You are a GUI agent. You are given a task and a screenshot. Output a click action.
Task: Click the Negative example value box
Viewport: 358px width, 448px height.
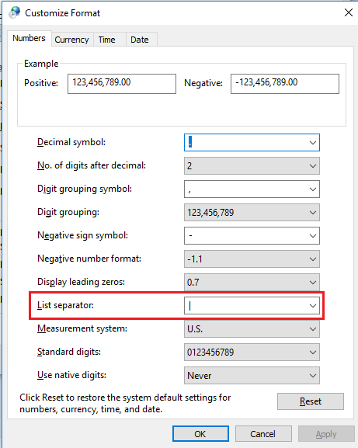285,84
